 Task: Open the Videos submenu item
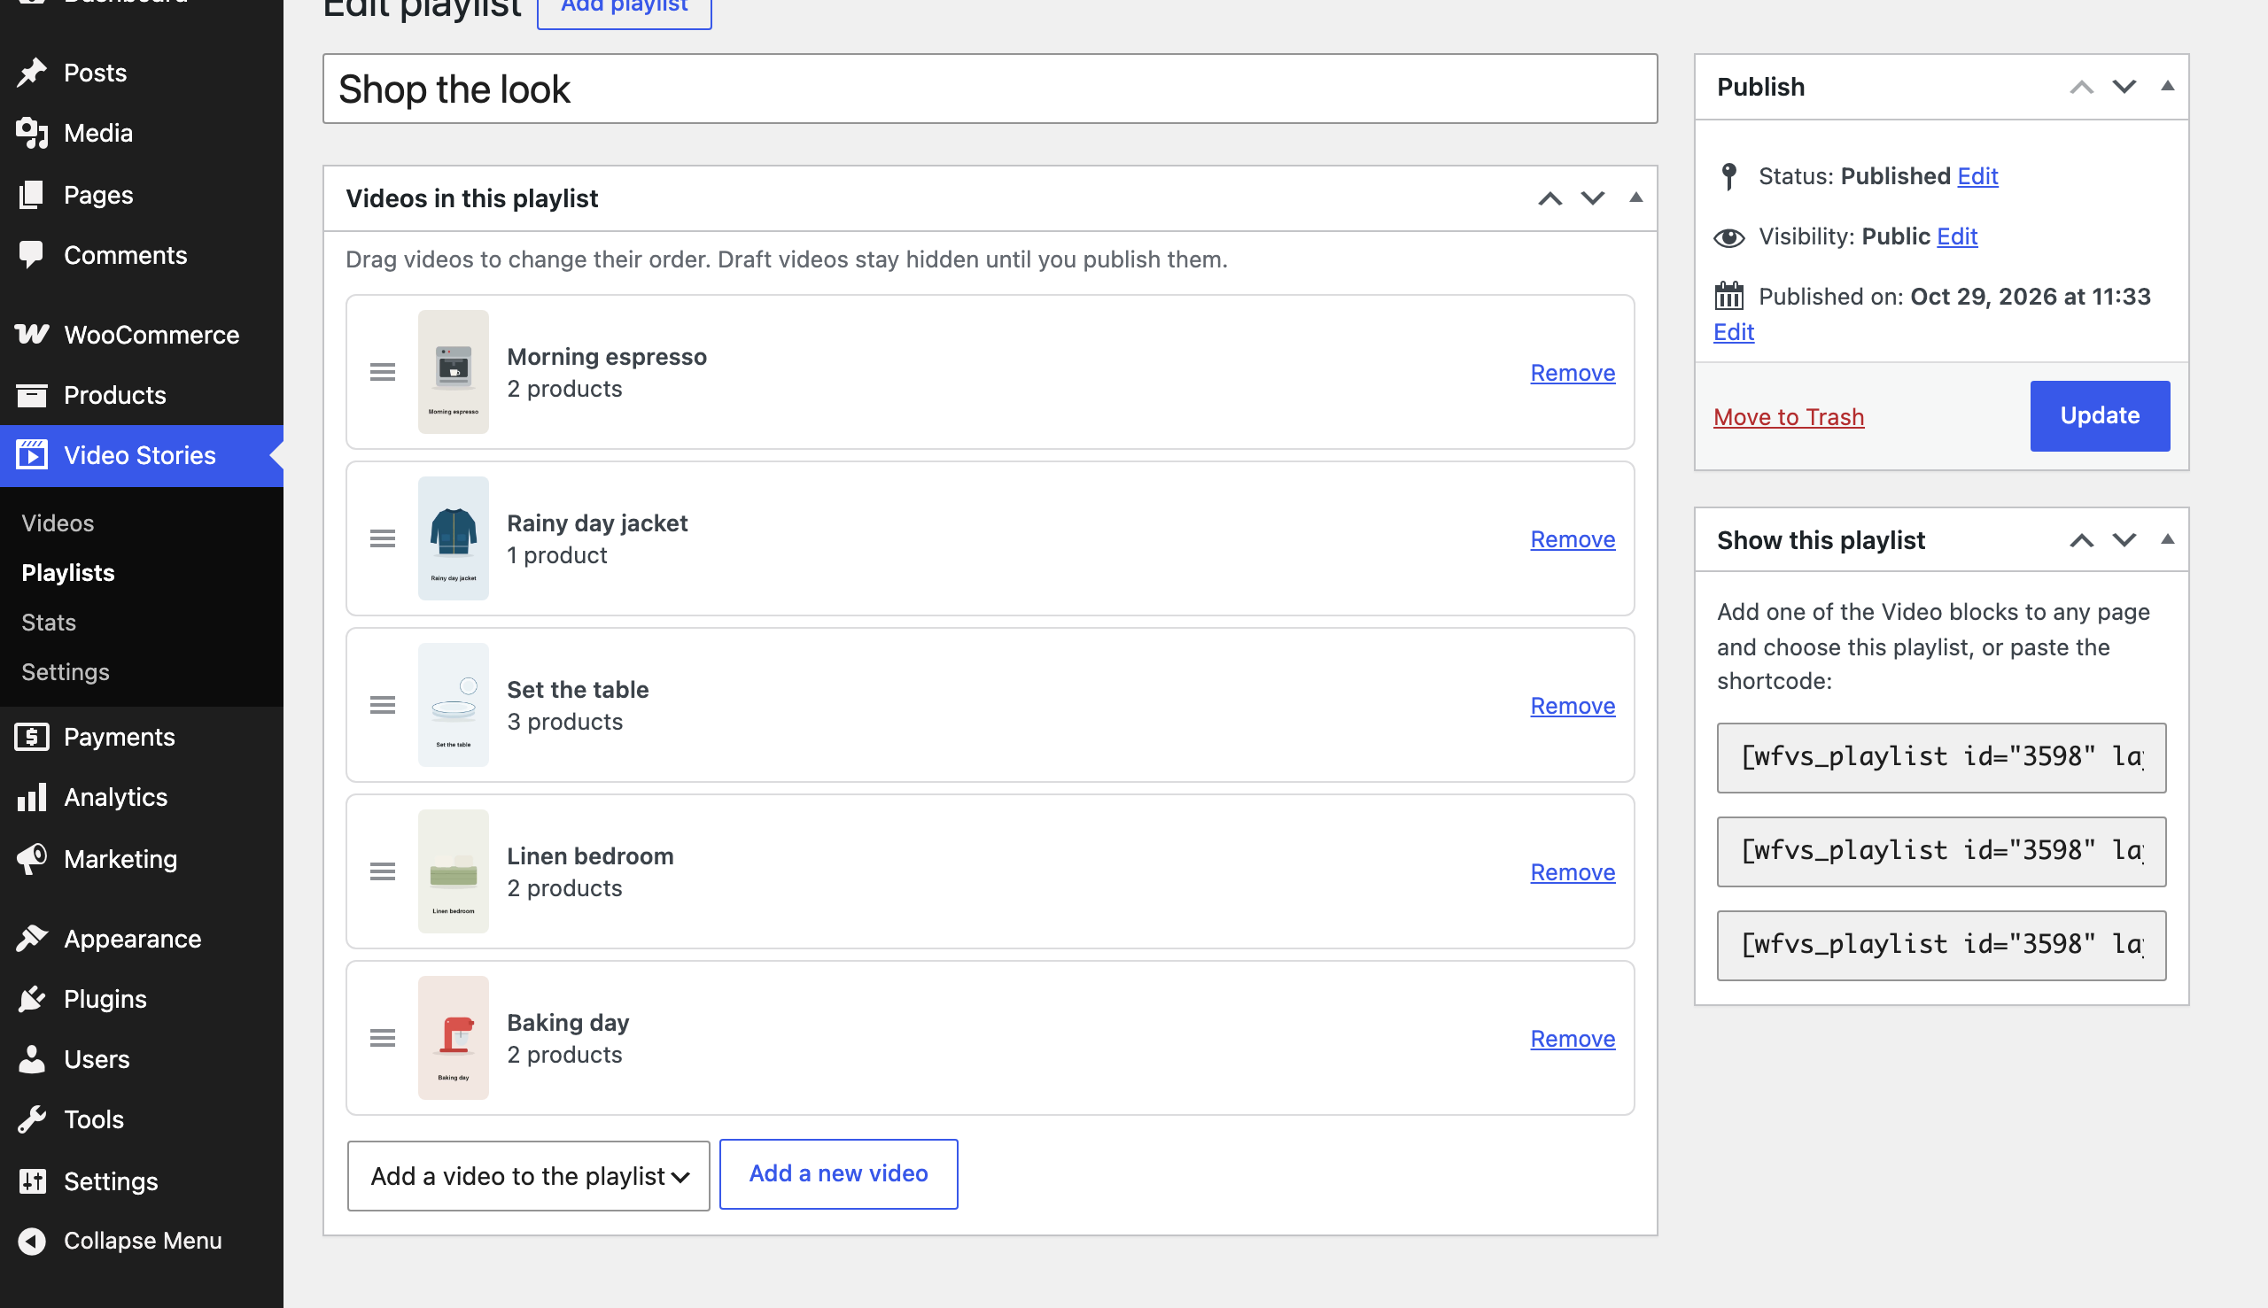(58, 522)
